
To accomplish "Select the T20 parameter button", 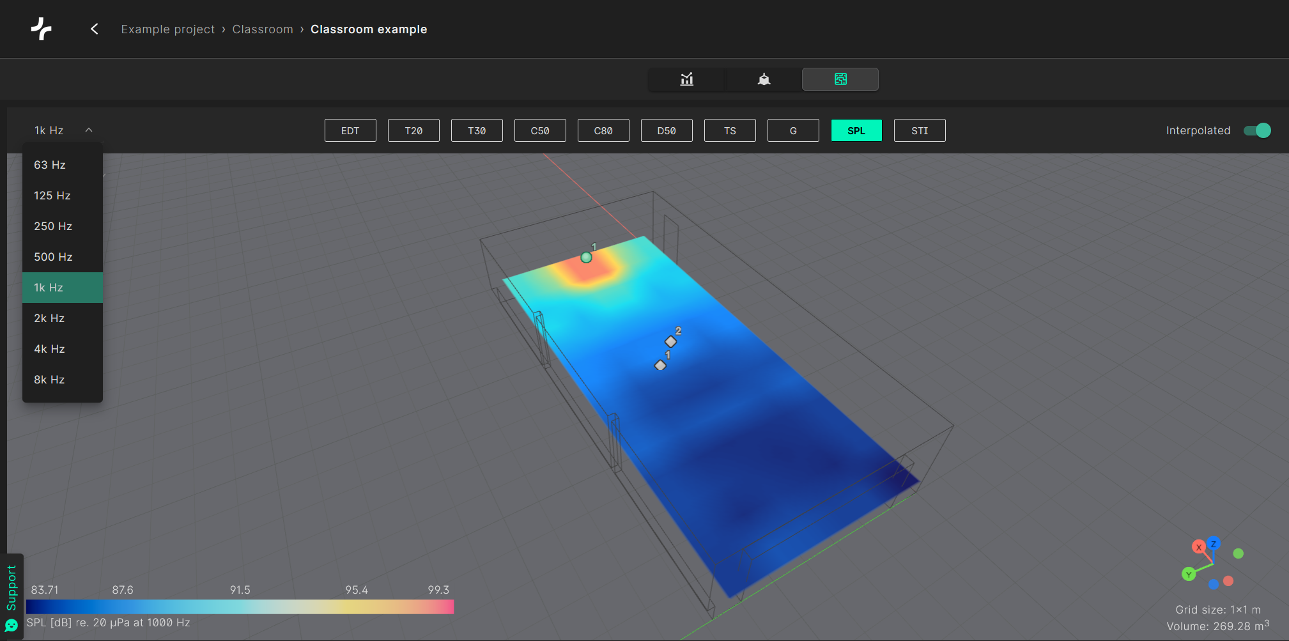I will click(x=413, y=130).
